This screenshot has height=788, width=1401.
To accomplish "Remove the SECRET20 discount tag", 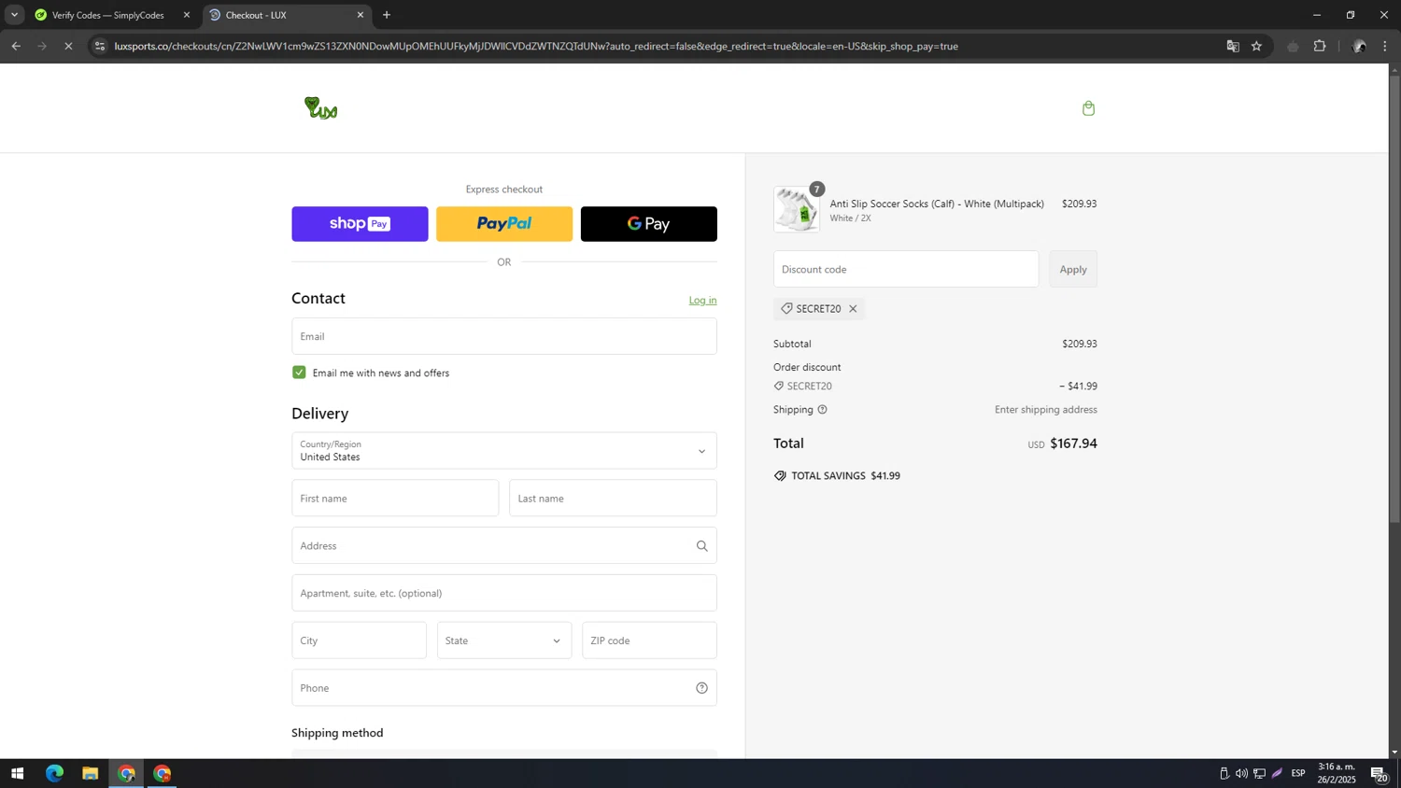I will point(853,309).
